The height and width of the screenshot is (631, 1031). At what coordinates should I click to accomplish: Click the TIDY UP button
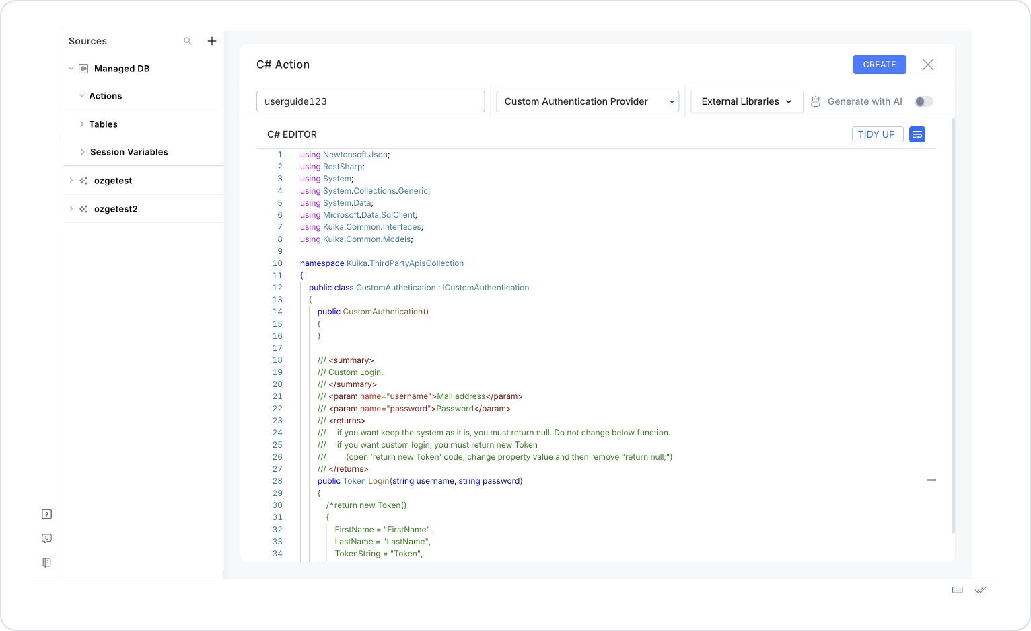(878, 134)
